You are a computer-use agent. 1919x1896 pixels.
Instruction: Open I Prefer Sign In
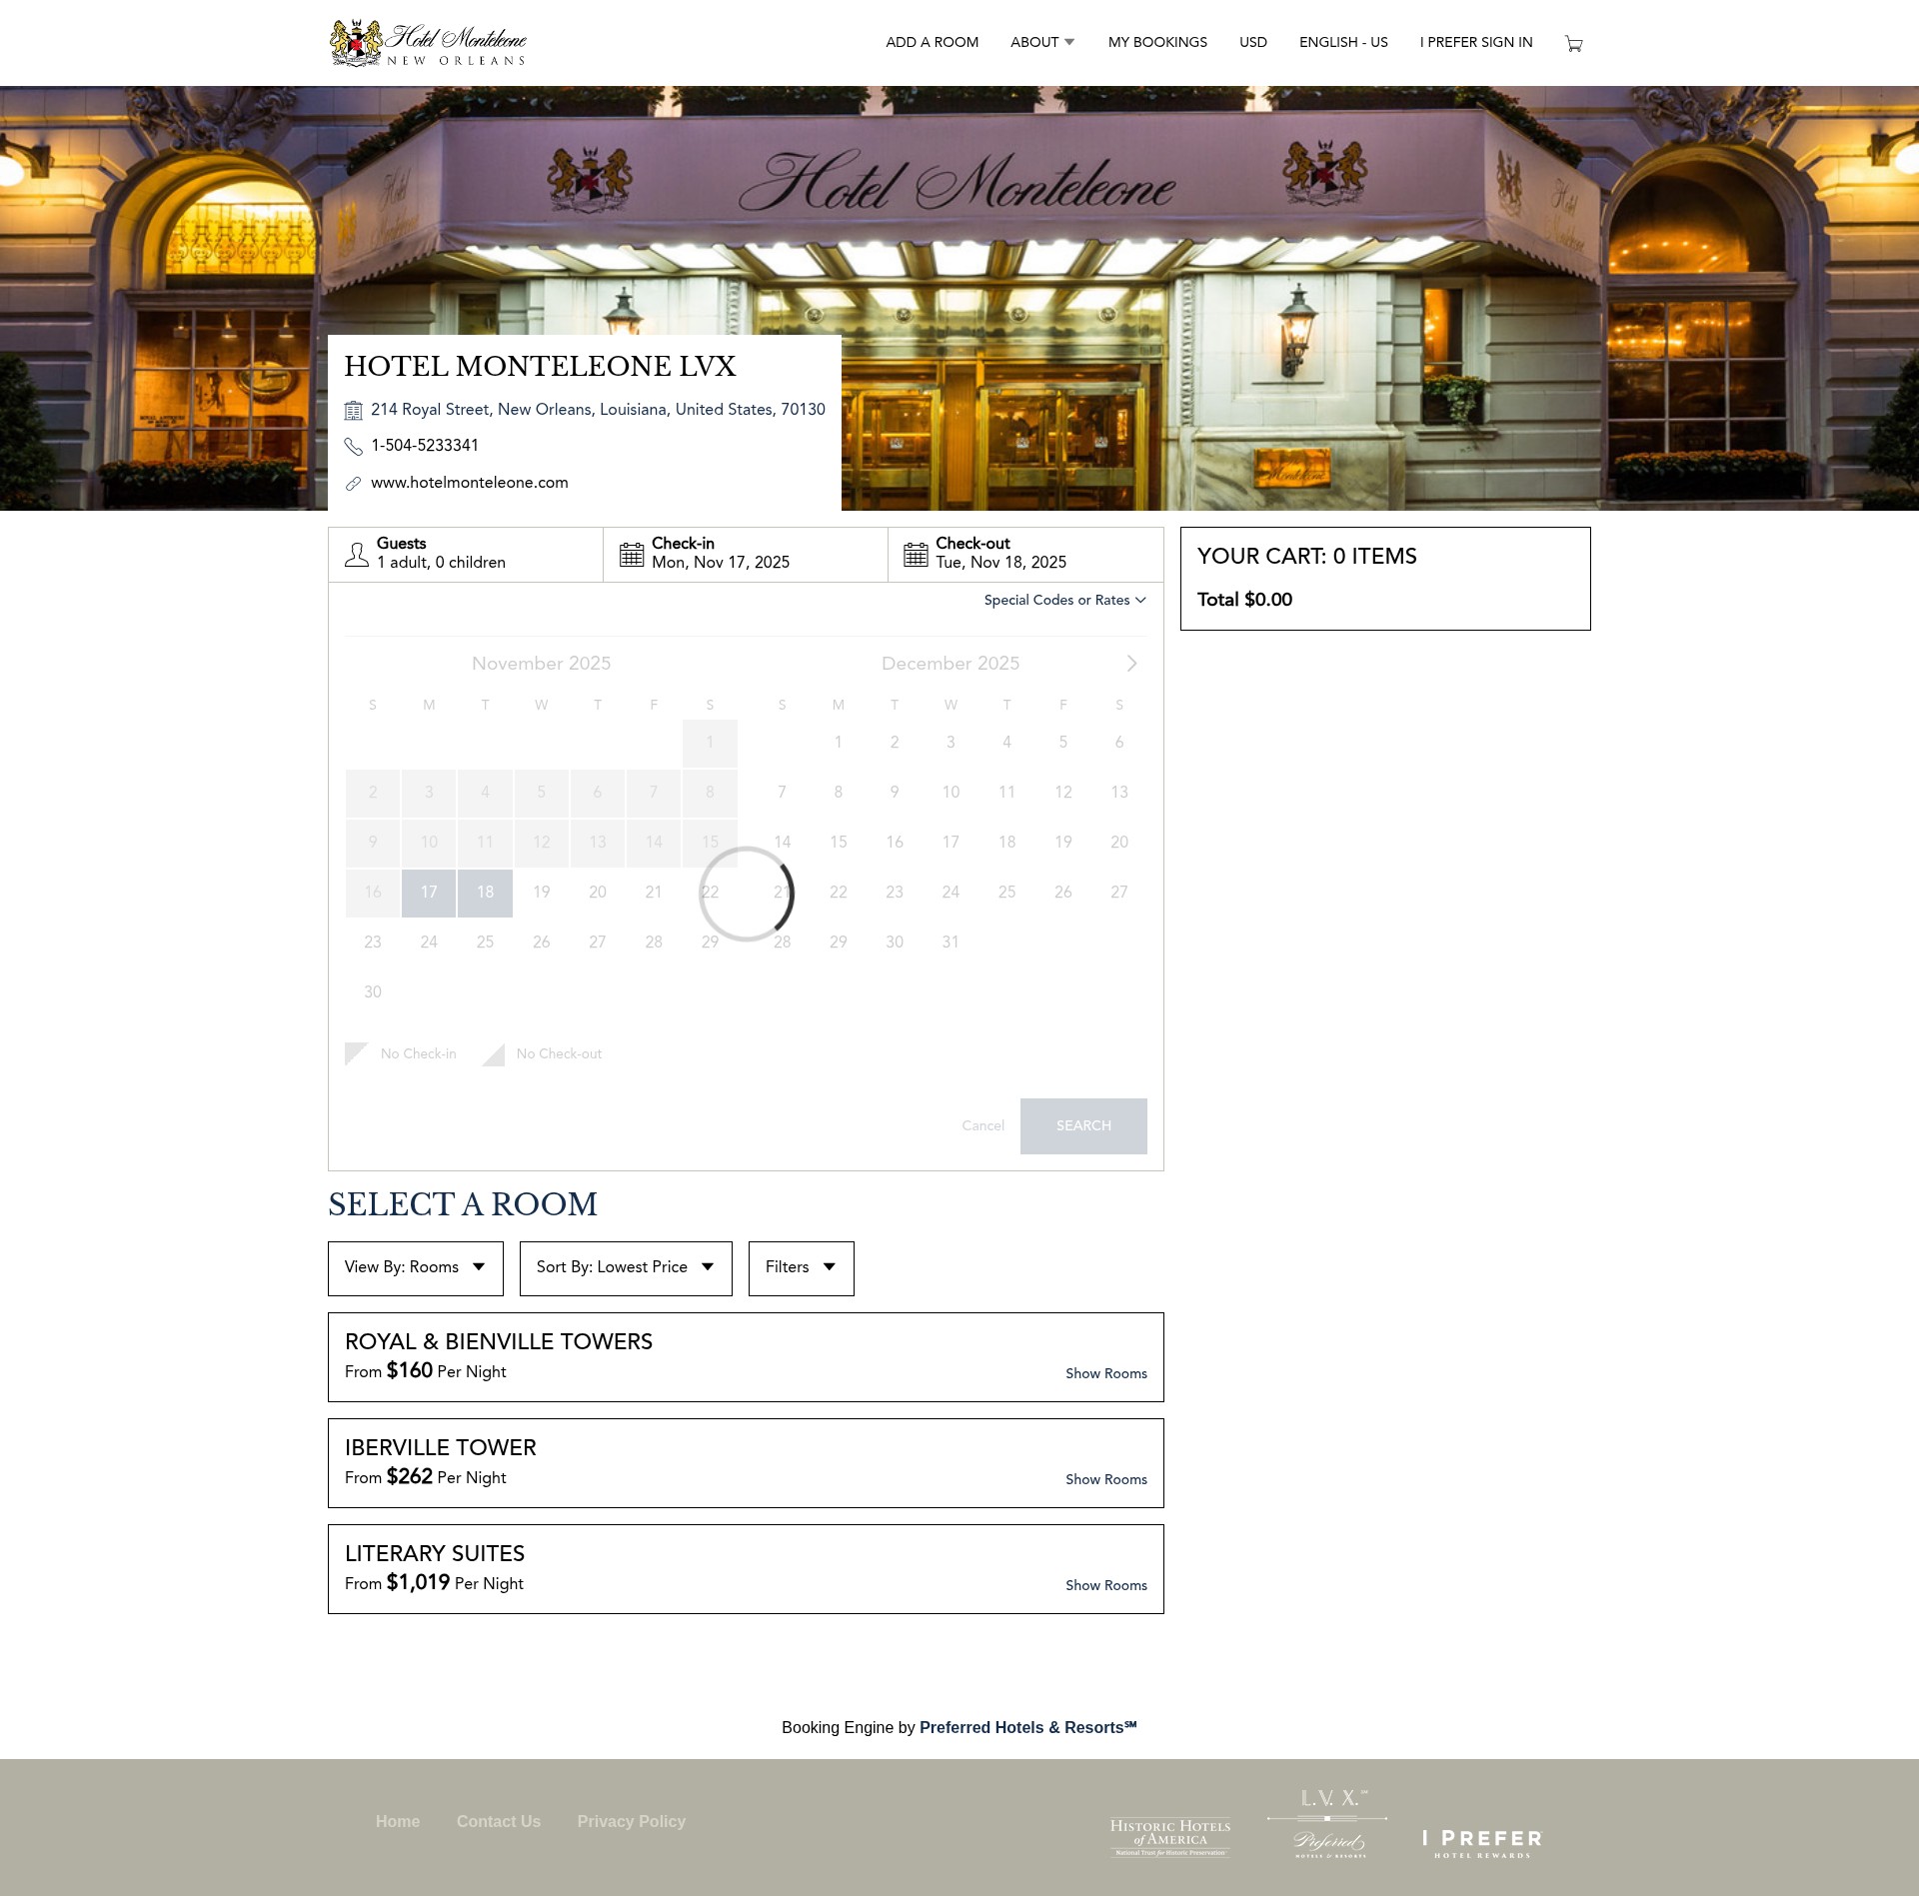(x=1476, y=42)
